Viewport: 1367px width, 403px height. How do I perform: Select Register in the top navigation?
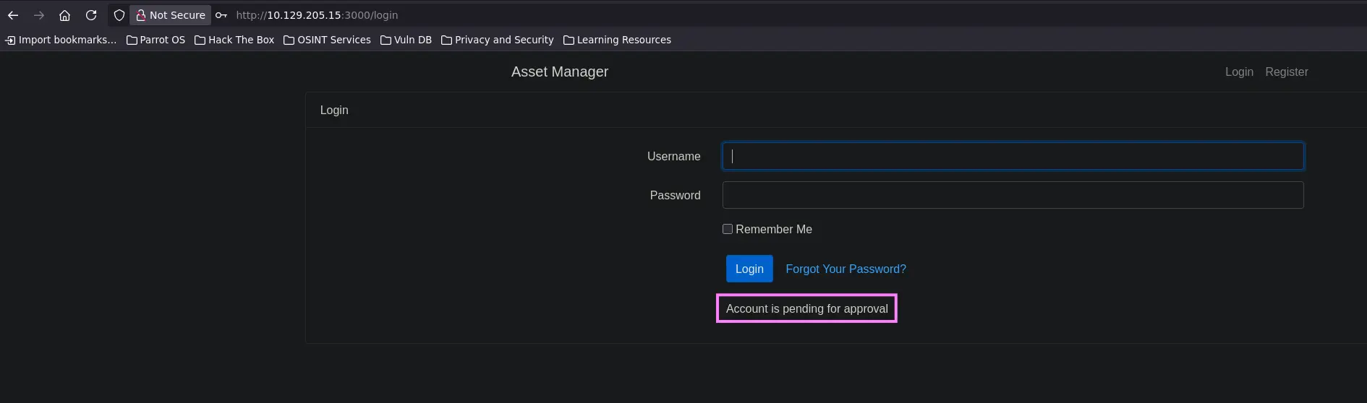[x=1286, y=72]
